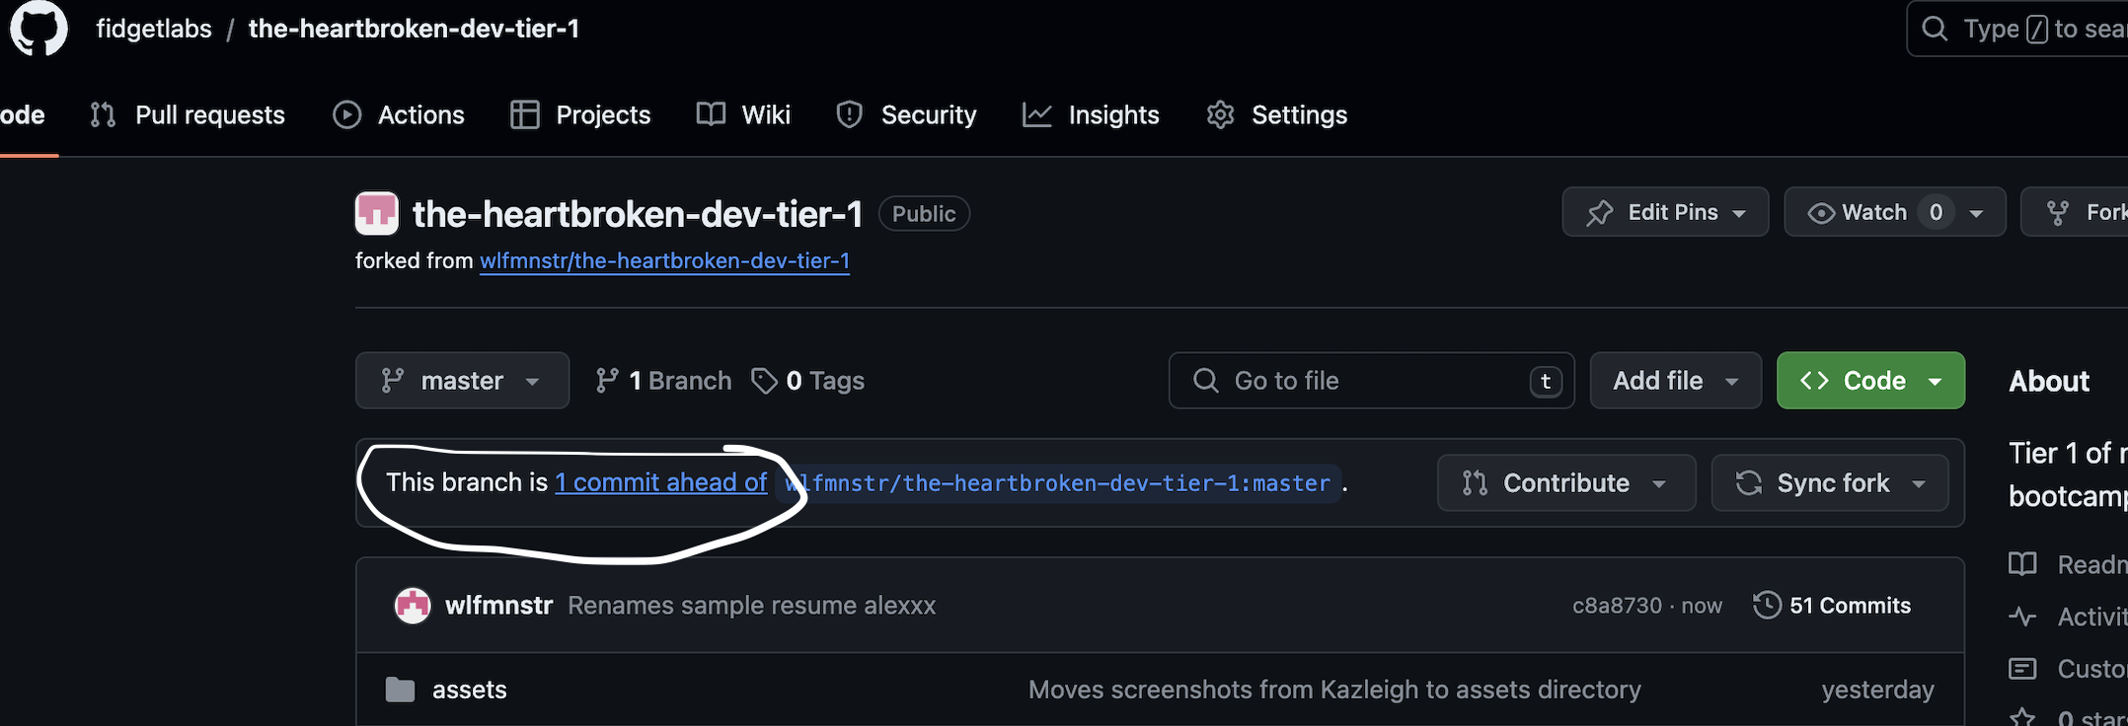
Task: Open the Moves screenshots from Kazleigh commit
Action: [x=1334, y=690]
